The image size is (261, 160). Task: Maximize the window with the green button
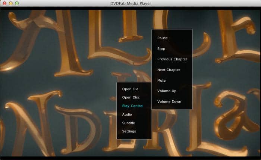coord(17,3)
